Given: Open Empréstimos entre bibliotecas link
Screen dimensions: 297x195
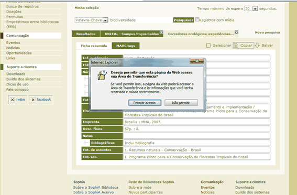Looking at the screenshot, I should (x=32, y=24).
